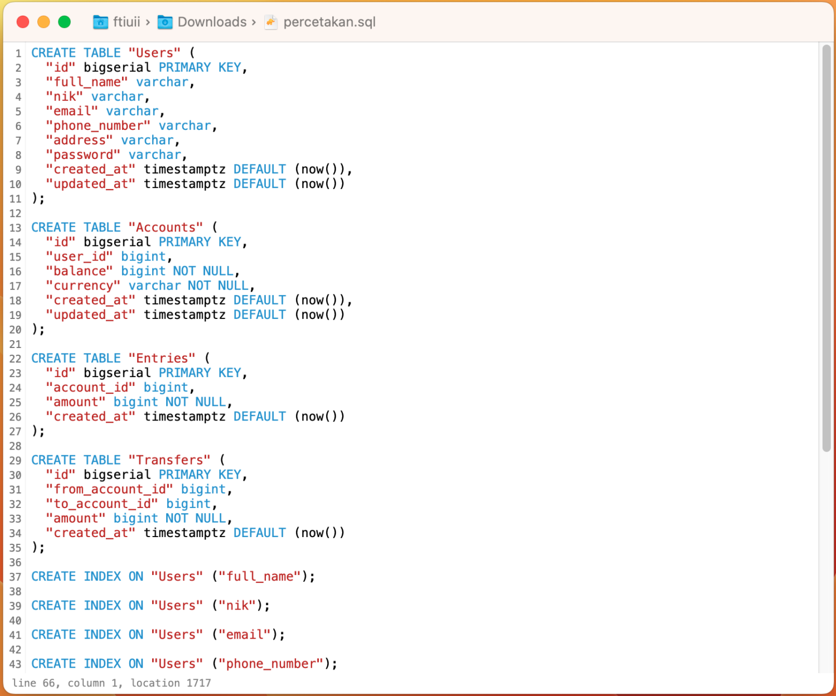Click the green zoom traffic light
This screenshot has width=836, height=696.
64,21
